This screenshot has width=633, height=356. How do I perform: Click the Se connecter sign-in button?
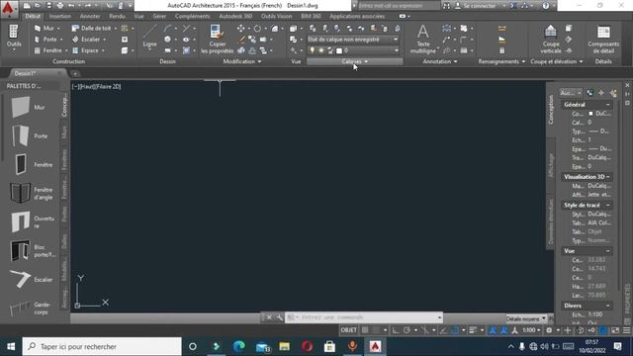(x=479, y=6)
